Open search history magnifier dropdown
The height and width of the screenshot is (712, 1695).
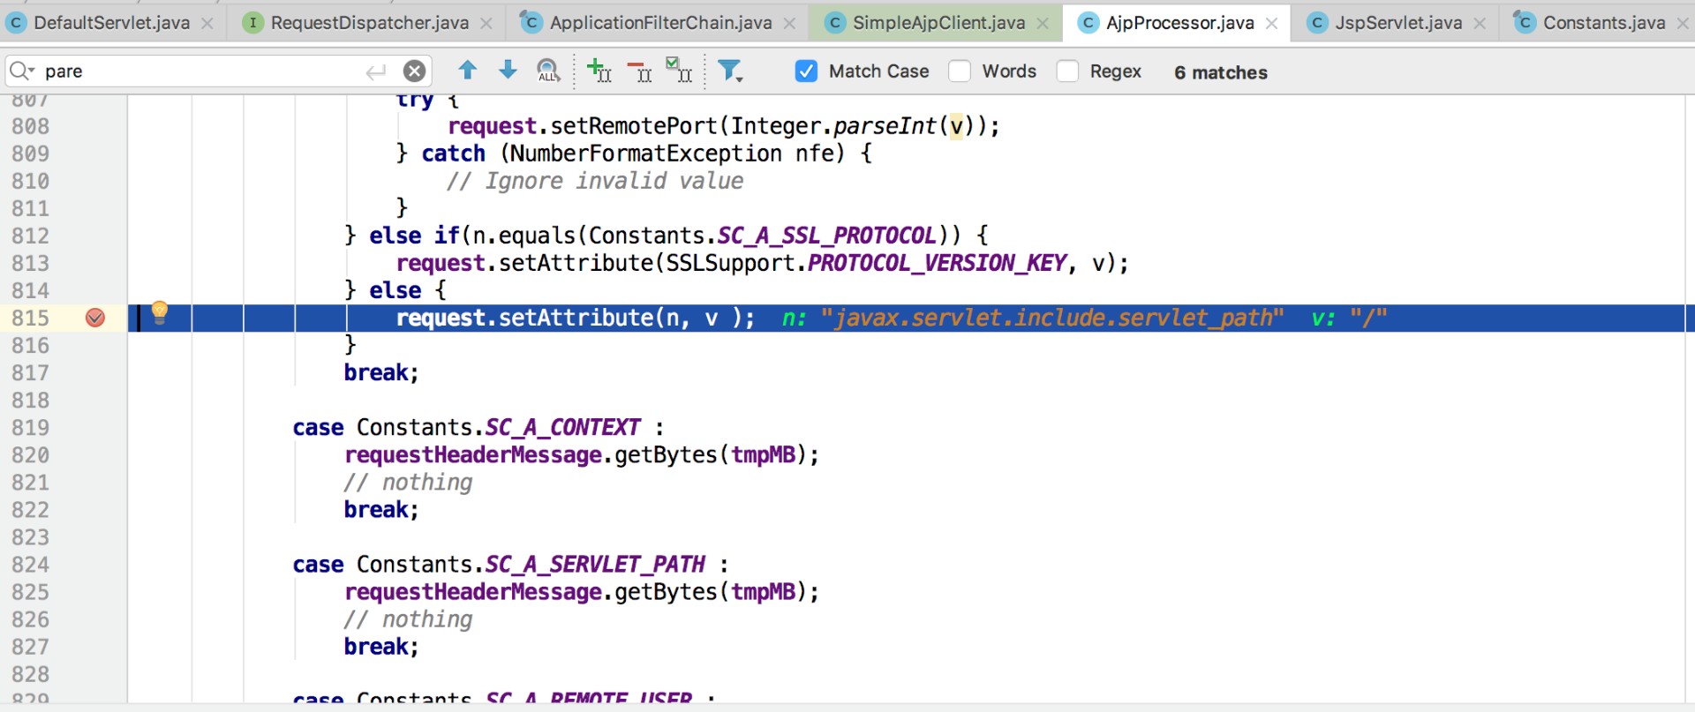click(x=22, y=71)
